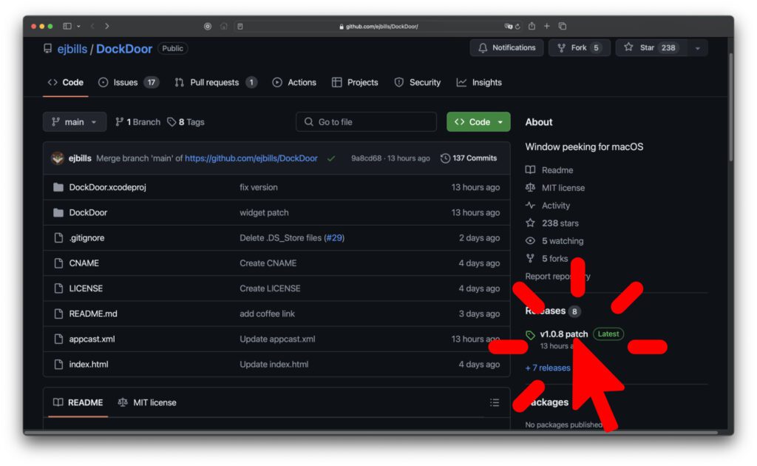
Task: Open the README.md file
Action: point(93,314)
